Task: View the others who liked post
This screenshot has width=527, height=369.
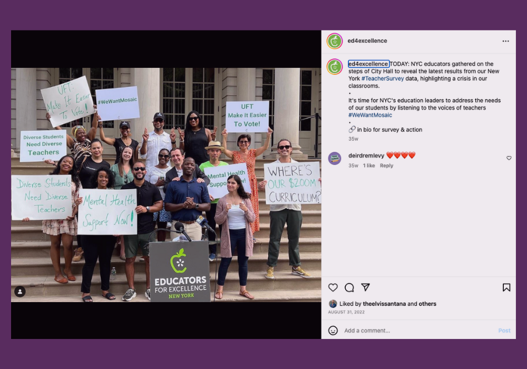Action: pos(427,304)
